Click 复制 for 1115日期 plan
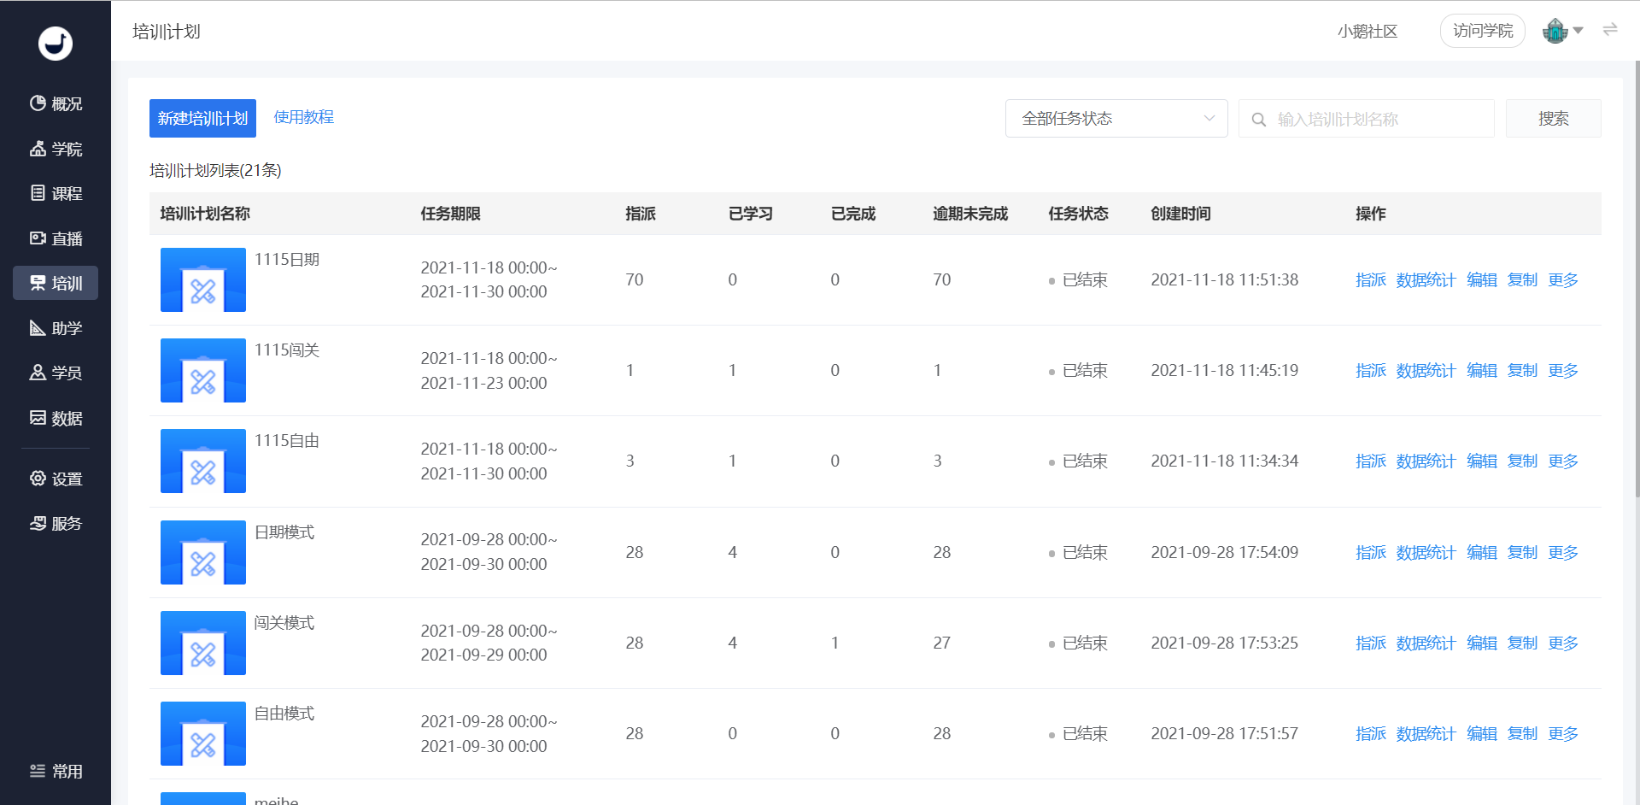This screenshot has width=1640, height=805. 1522,279
